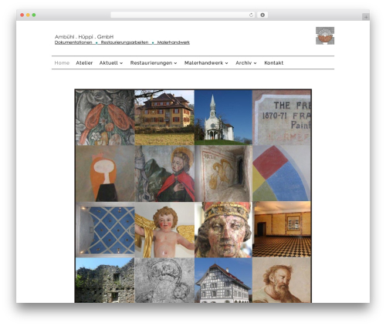
Task: Open the Kontakt page
Action: click(x=274, y=62)
